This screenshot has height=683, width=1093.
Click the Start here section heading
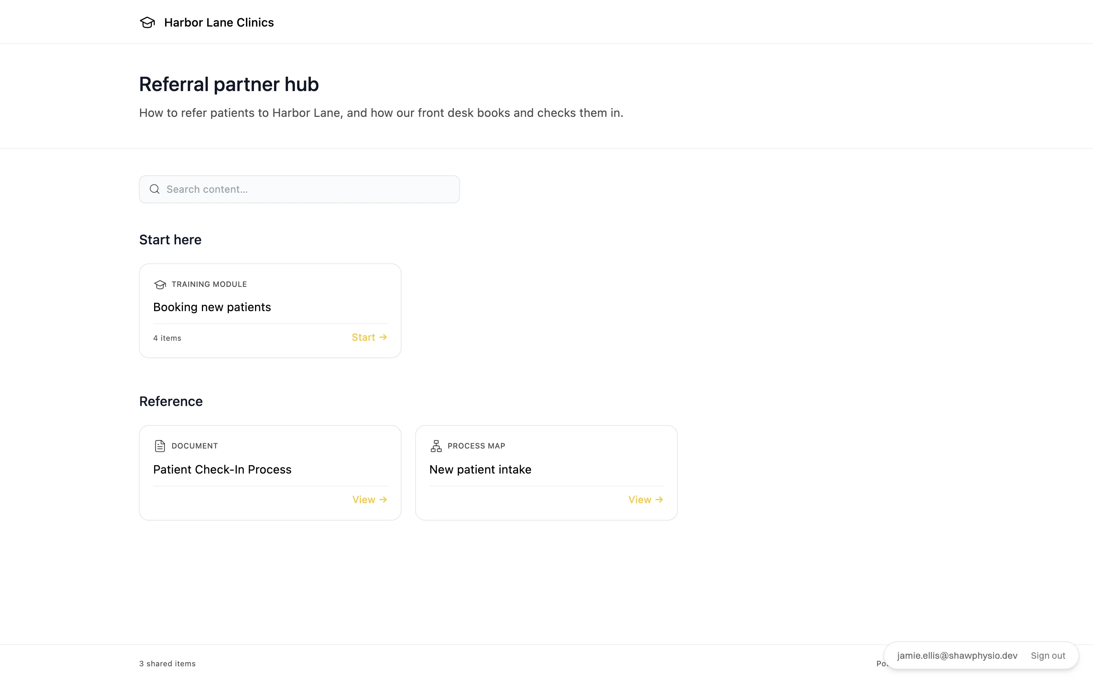click(x=170, y=239)
